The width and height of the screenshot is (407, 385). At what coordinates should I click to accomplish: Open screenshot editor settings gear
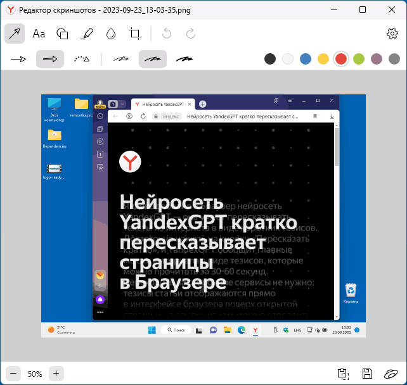pos(392,34)
